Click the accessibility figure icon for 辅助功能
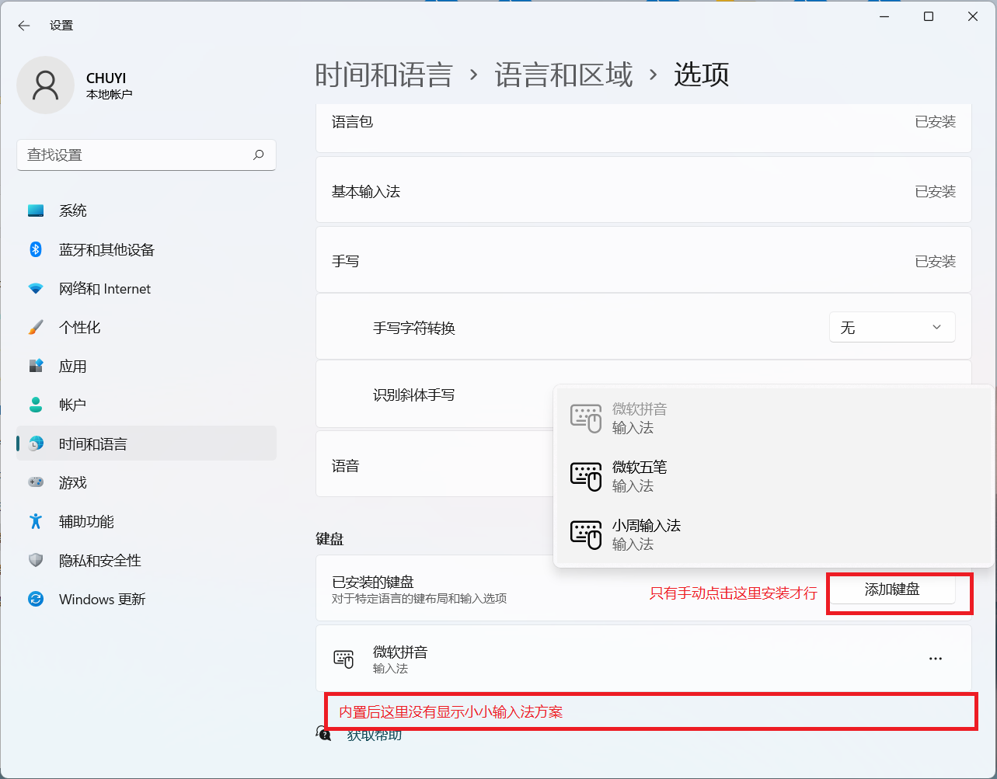Screen dimensions: 997x779 click(x=36, y=521)
